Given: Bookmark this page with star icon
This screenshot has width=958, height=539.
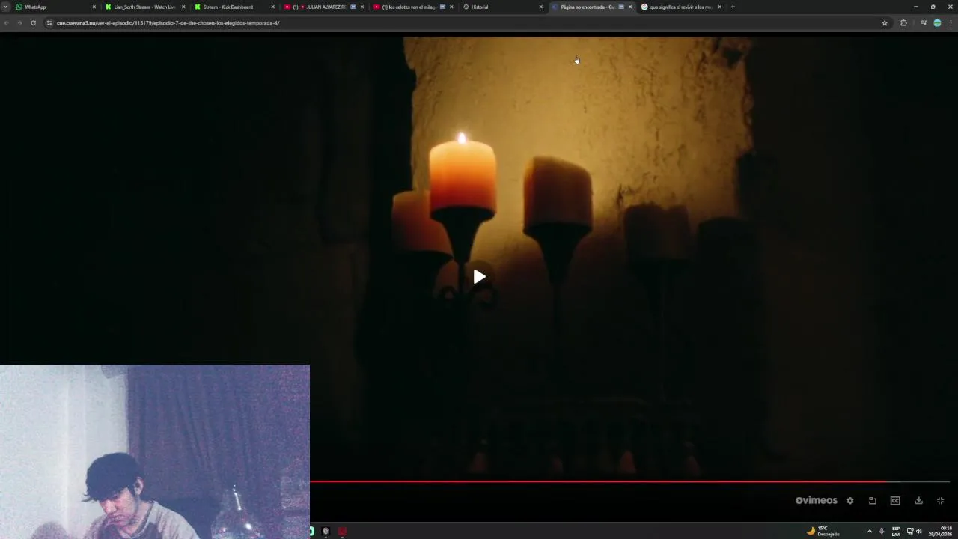Looking at the screenshot, I should (x=885, y=23).
